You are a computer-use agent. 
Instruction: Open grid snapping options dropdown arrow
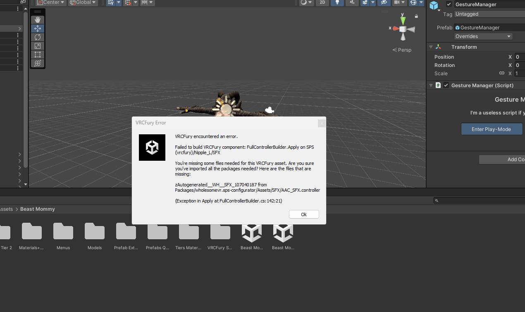tap(119, 2)
